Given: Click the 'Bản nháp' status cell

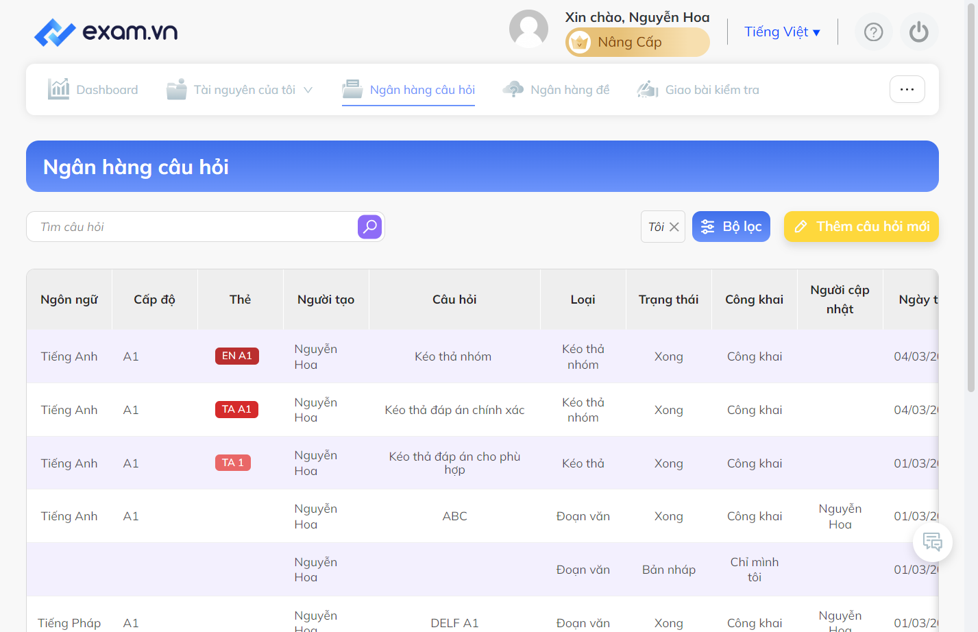Looking at the screenshot, I should pos(669,570).
